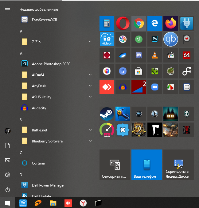This screenshot has height=208, width=199.
Task: Open the Google Chrome tile
Action: tap(139, 23)
